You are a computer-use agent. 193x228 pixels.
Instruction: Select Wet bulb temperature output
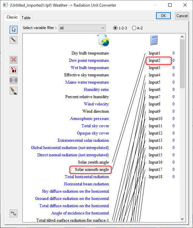(90, 68)
